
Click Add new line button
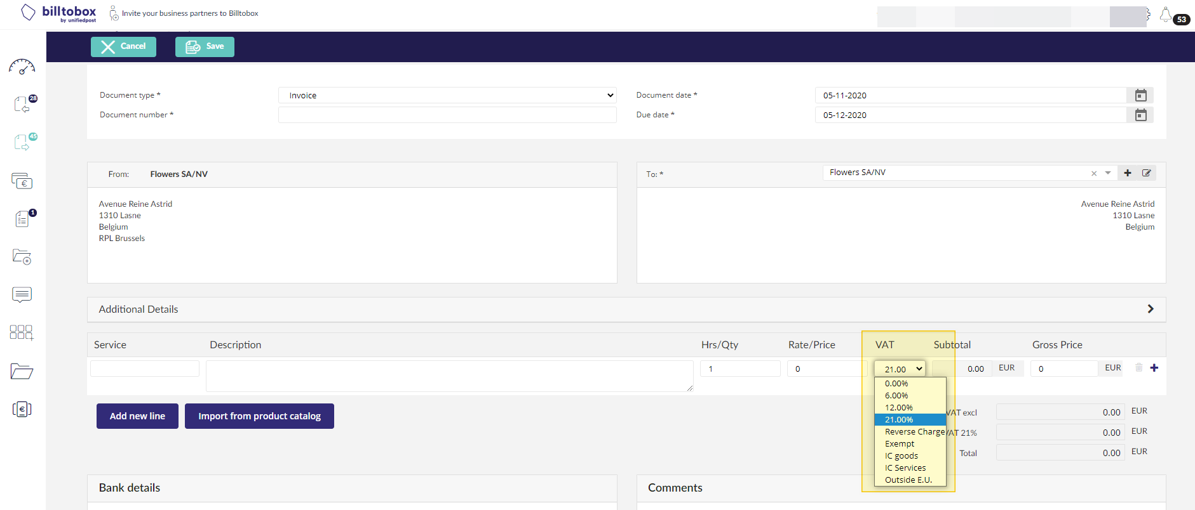[137, 416]
